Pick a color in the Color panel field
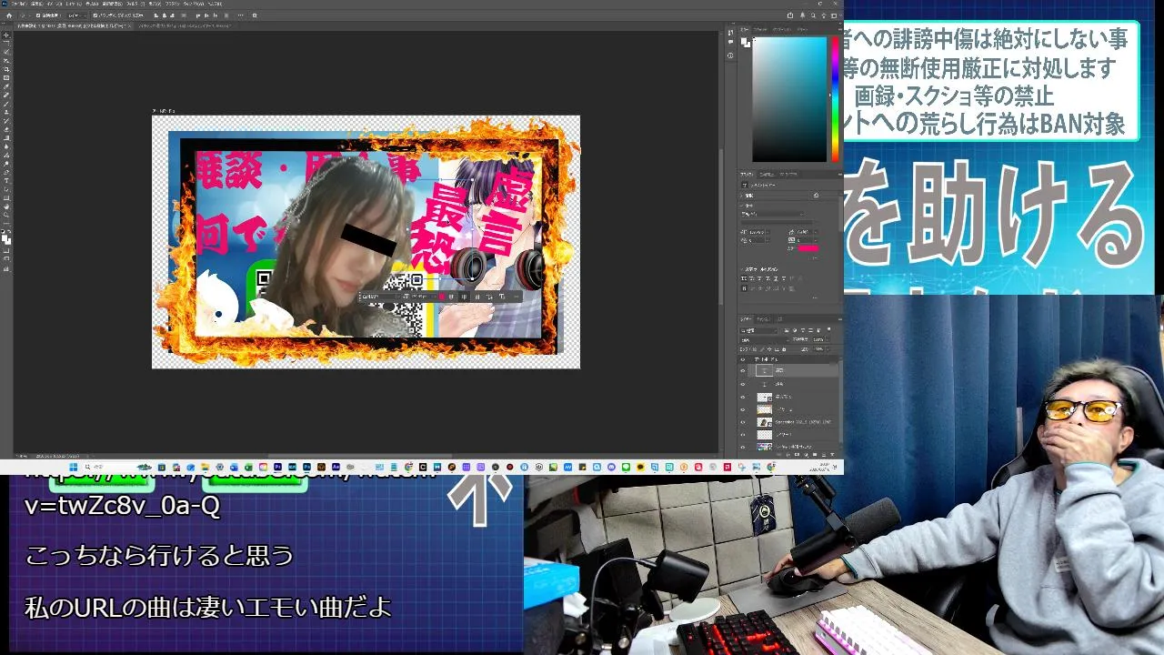The image size is (1164, 655). click(788, 98)
